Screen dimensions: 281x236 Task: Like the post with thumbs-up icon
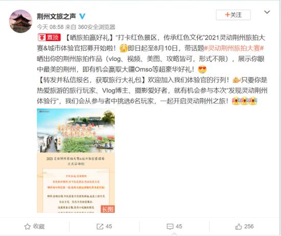click(239, 226)
